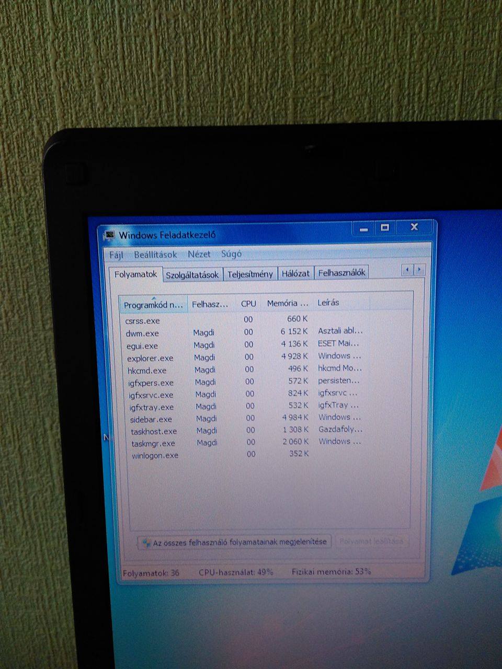
Task: Select the egui.exe process row
Action: coord(244,345)
